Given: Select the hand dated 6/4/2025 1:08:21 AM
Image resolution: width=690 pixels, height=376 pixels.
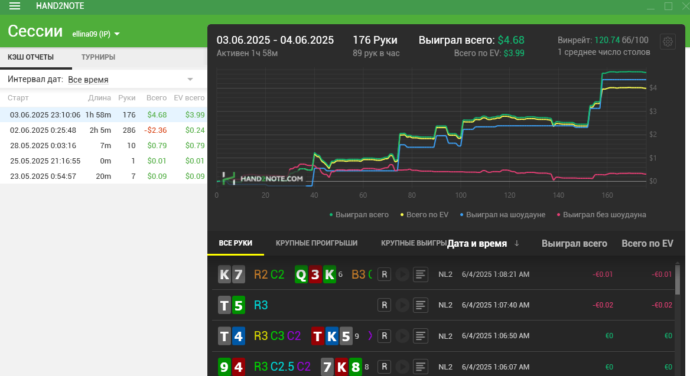Looking at the screenshot, I should (444, 274).
